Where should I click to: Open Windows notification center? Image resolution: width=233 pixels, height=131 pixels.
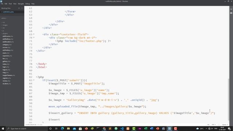coord(229,128)
